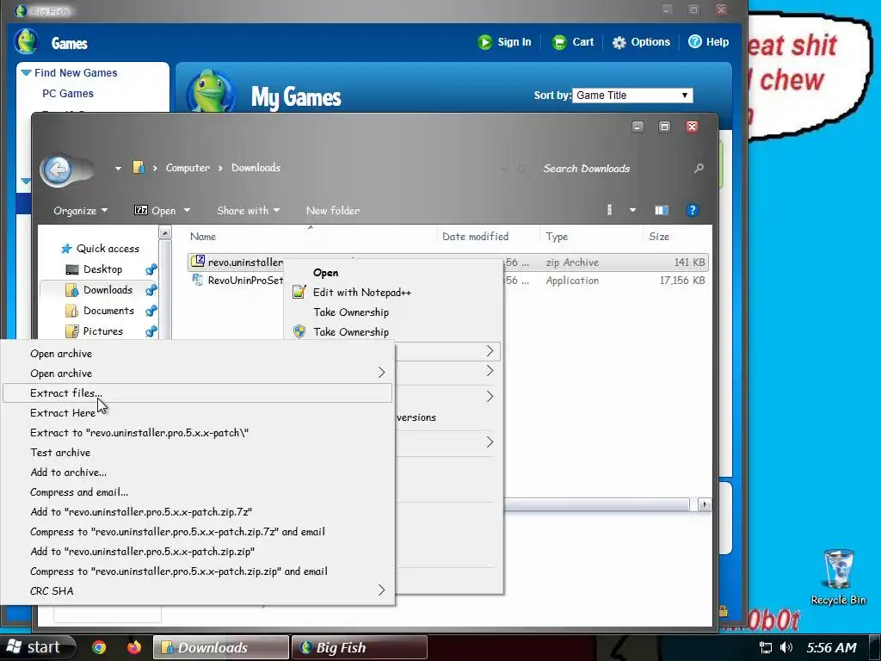
Task: Click the search magnifier icon in Downloads
Action: pyautogui.click(x=699, y=168)
